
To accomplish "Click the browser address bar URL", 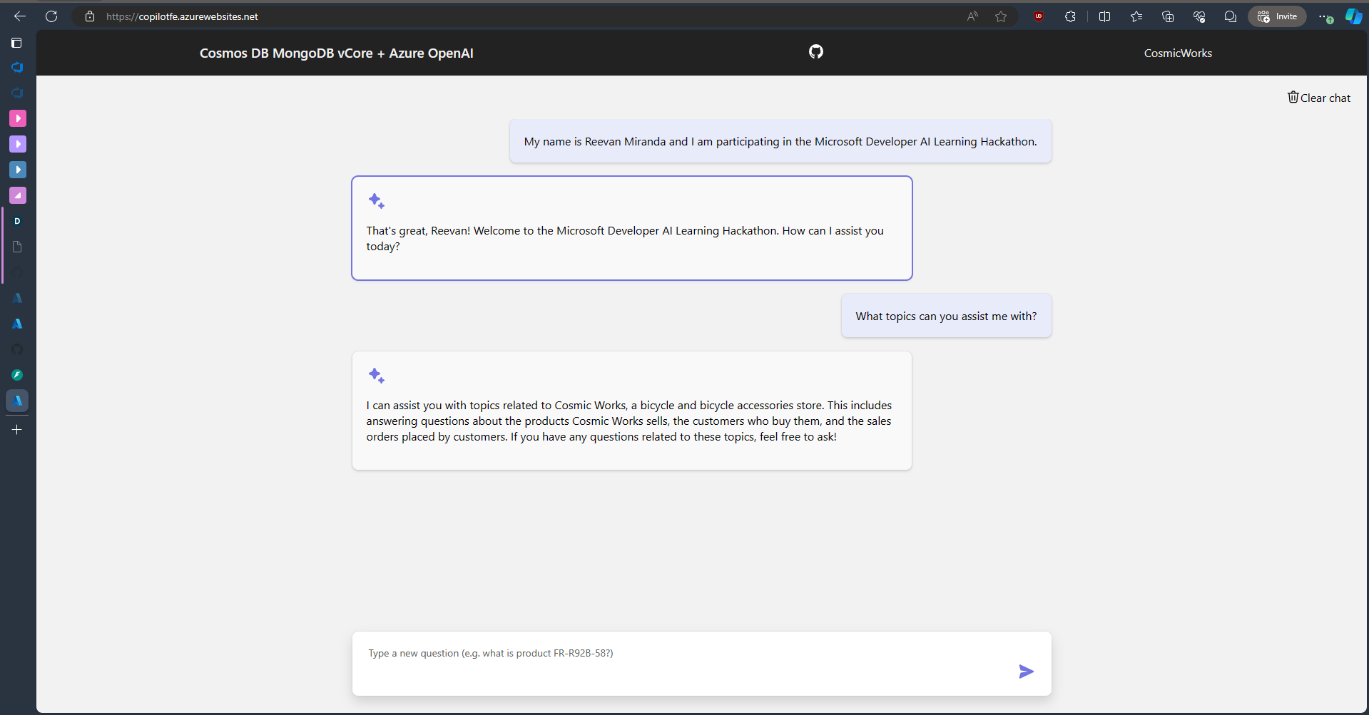I will [x=182, y=16].
